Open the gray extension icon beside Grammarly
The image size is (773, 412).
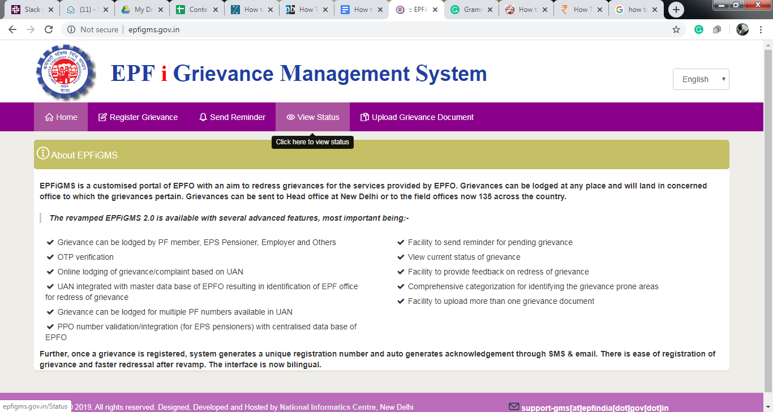pyautogui.click(x=717, y=29)
